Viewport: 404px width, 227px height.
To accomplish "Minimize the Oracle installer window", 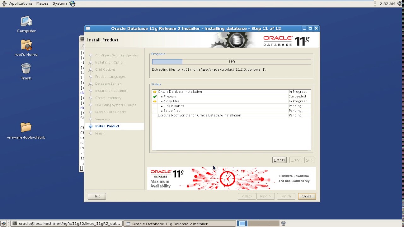I will tap(304, 28).
